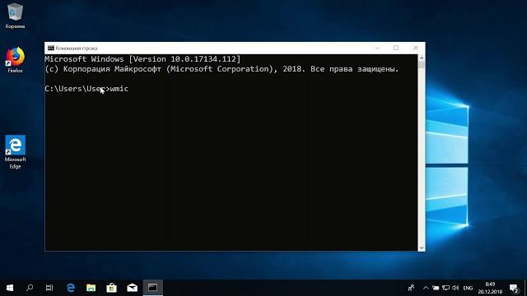Show hidden system tray icons
The height and width of the screenshot is (296, 527).
(x=426, y=288)
